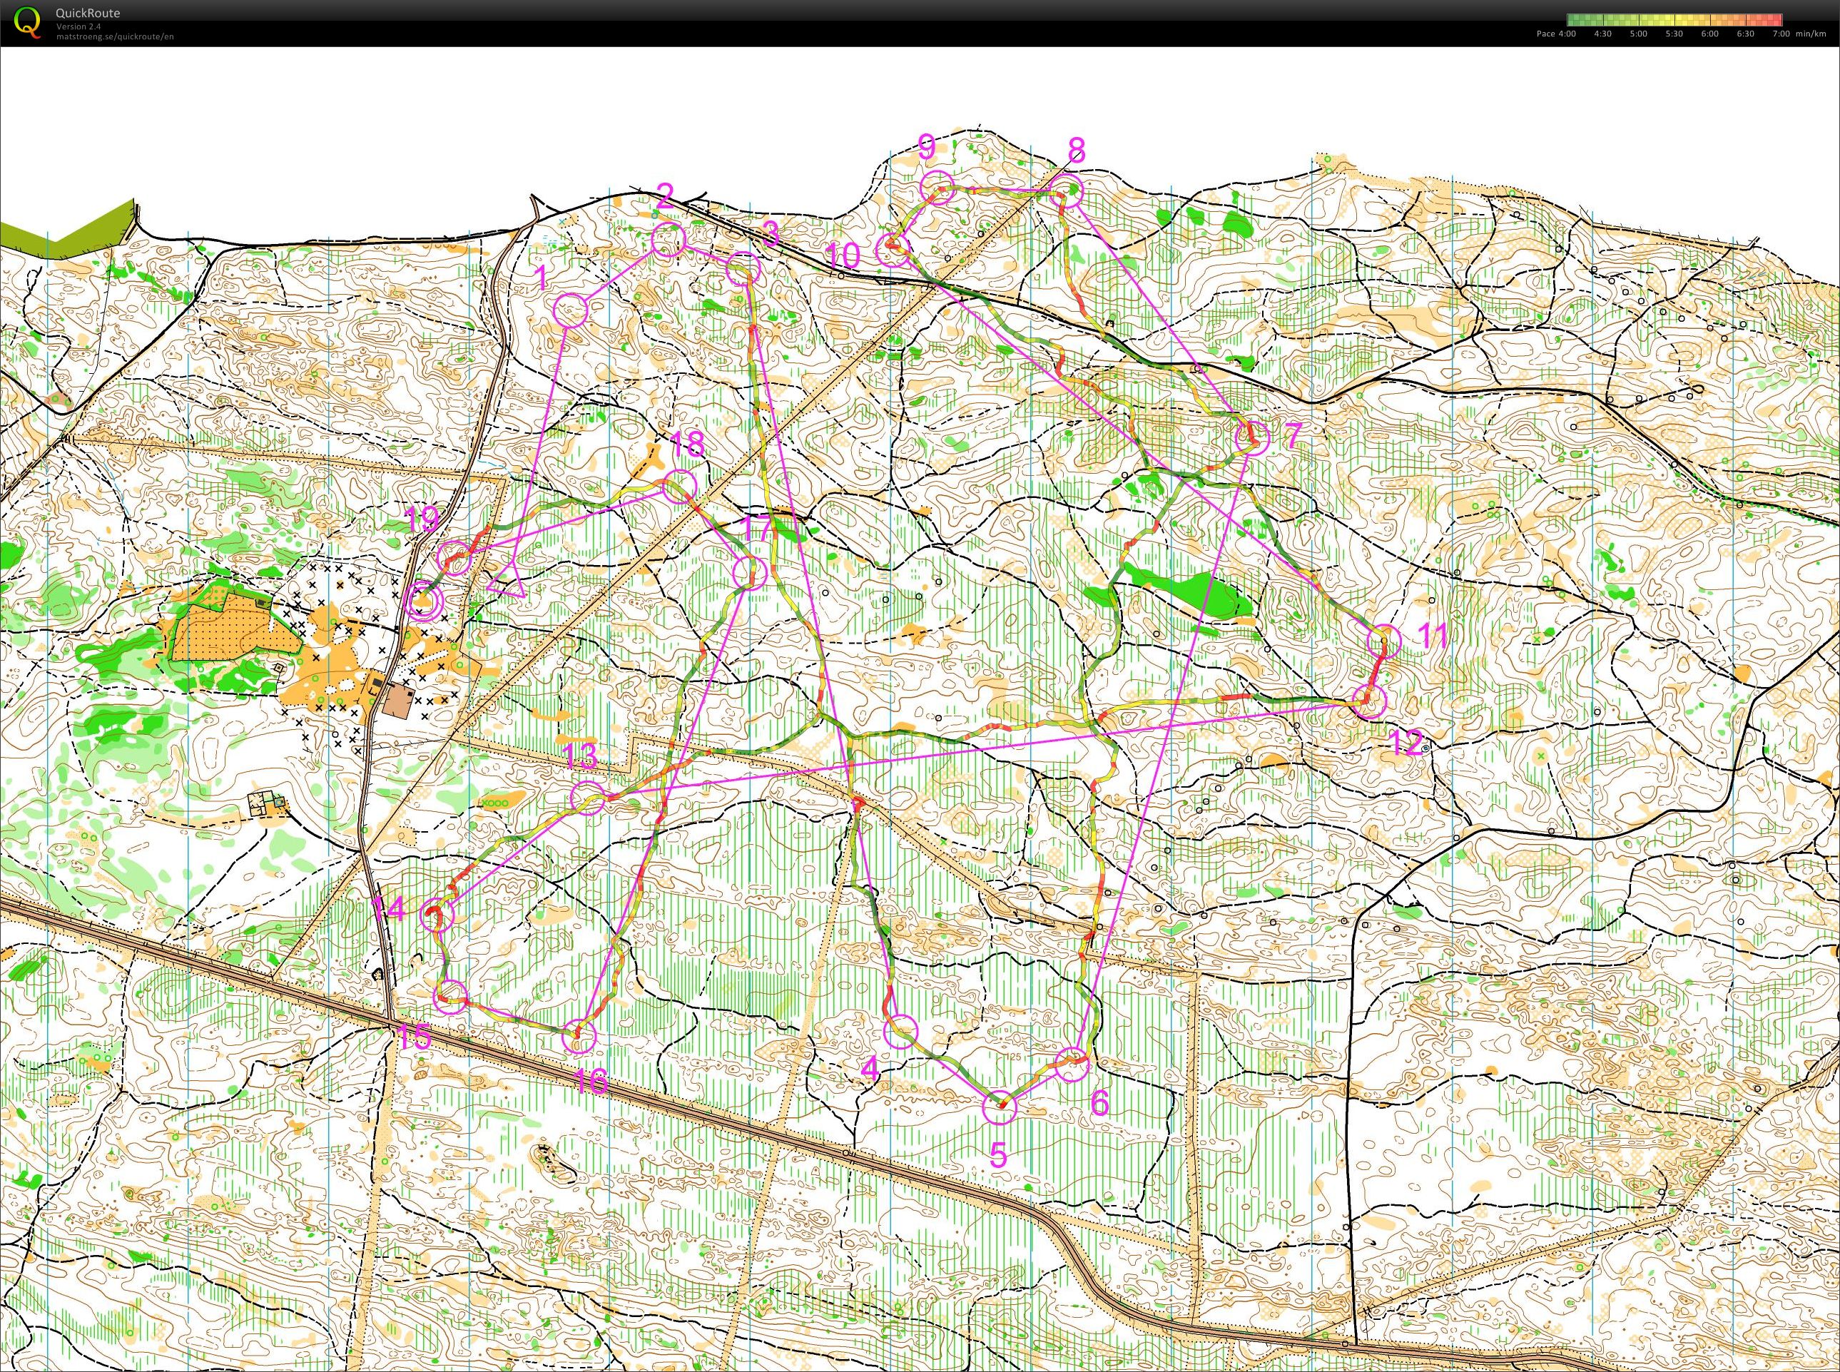This screenshot has height=1372, width=1840.
Task: Select control circle 6
Action: point(1072,1065)
